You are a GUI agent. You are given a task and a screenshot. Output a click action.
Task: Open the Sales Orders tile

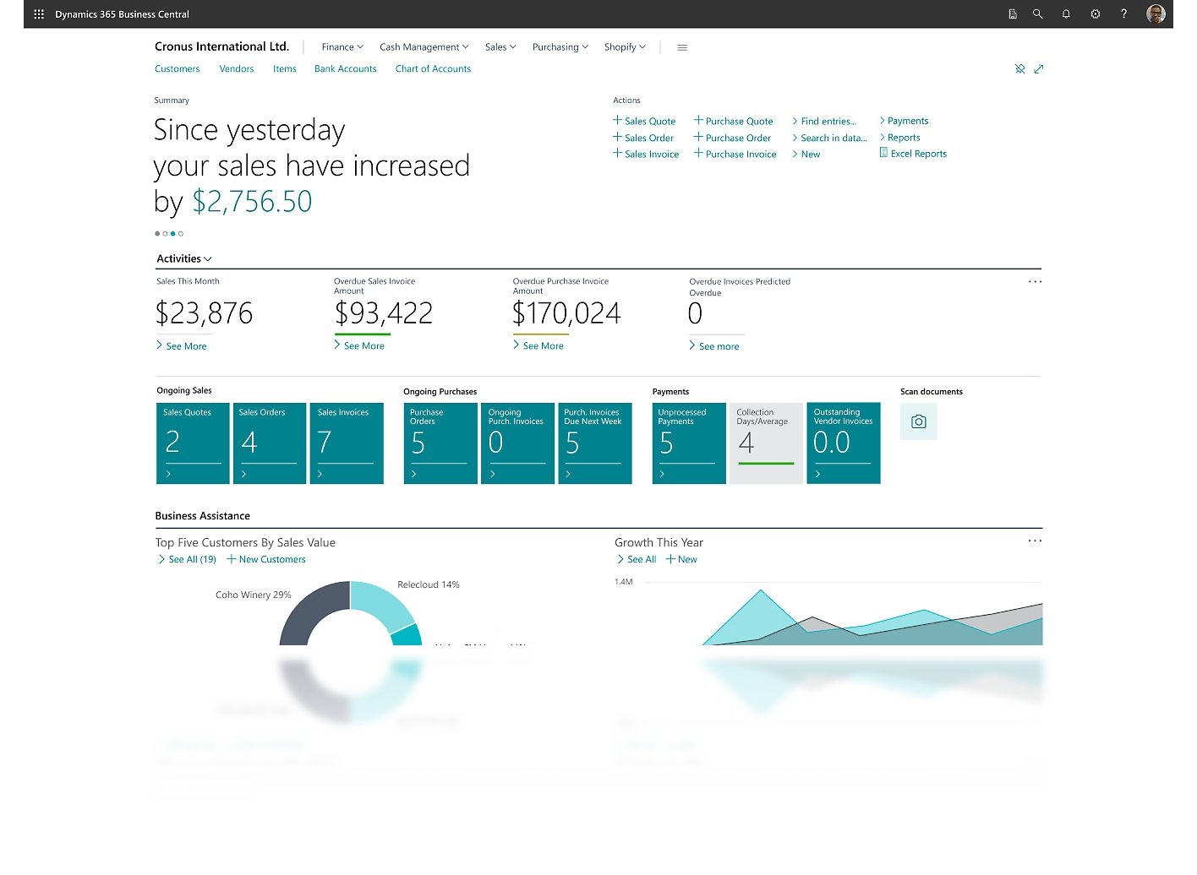(x=269, y=443)
